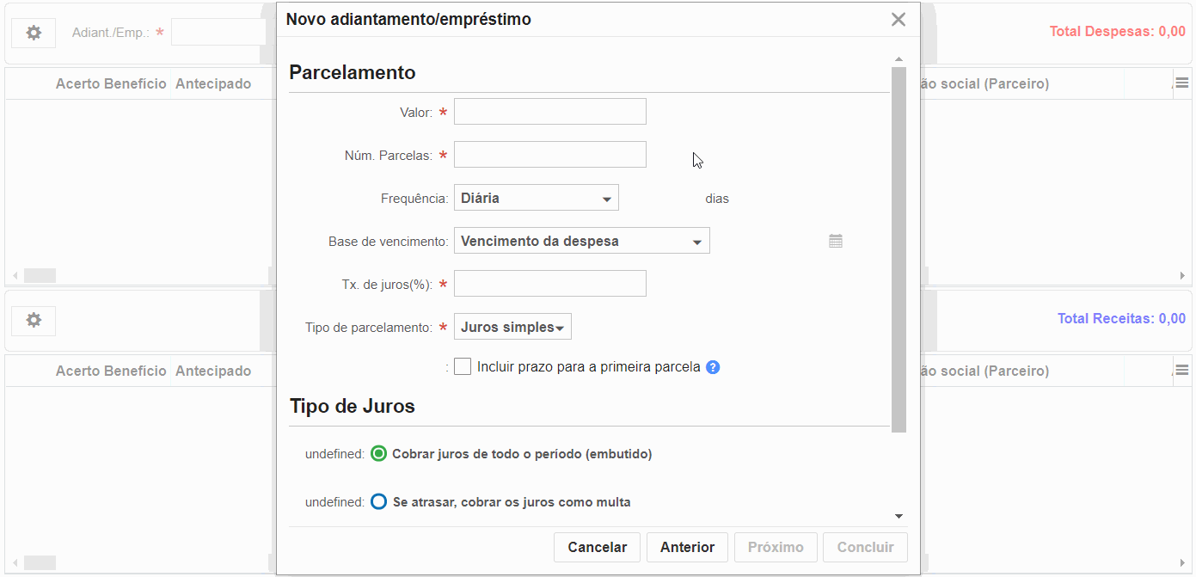
Task: Click the Adiant./Emp. input field
Action: tap(218, 33)
